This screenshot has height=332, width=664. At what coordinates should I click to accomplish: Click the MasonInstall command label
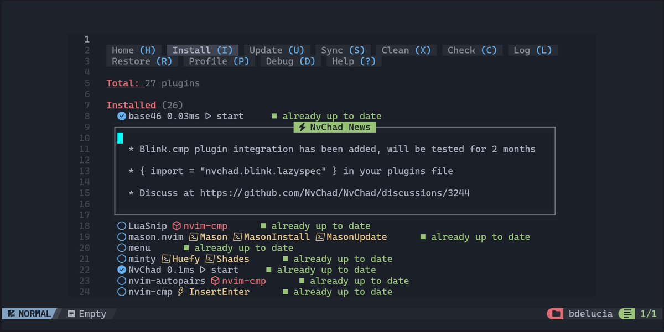point(277,237)
